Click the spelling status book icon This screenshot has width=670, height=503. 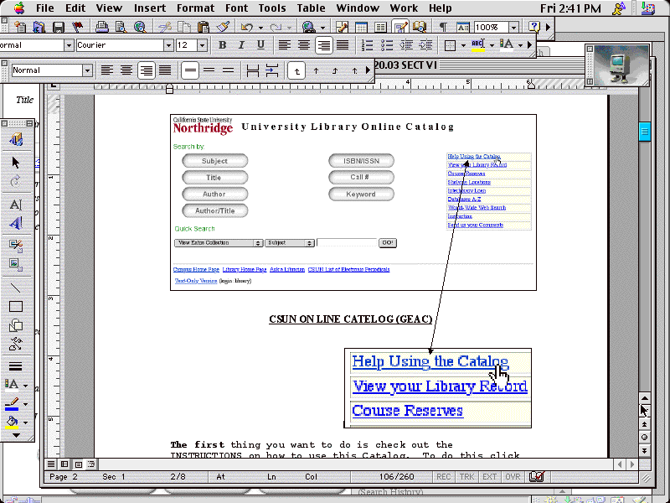point(536,476)
